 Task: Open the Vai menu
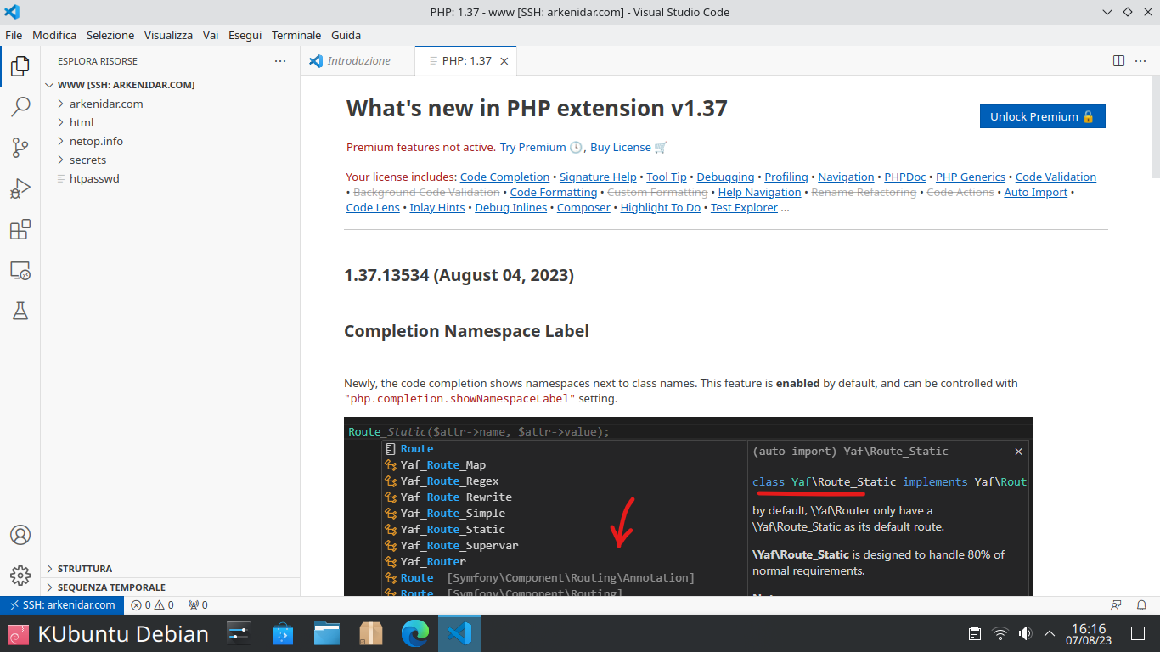tap(211, 35)
